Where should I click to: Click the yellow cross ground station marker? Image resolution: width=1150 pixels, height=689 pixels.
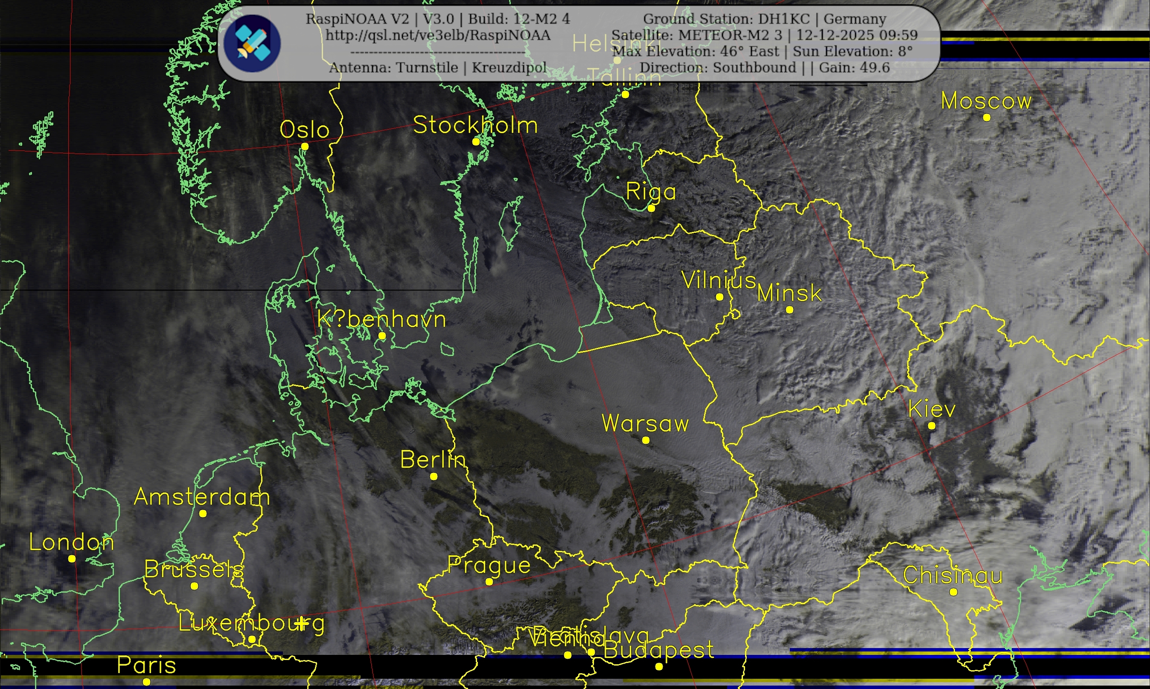click(302, 623)
